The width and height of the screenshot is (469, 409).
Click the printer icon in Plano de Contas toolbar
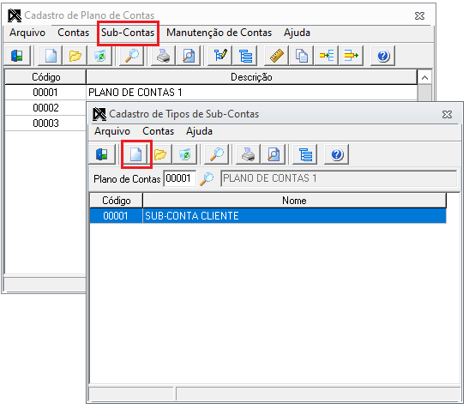[x=163, y=56]
